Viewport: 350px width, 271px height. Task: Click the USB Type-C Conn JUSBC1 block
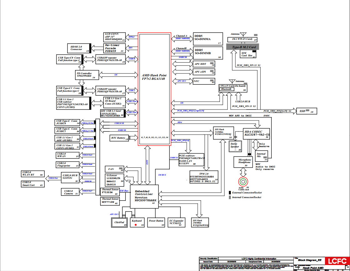67,130
